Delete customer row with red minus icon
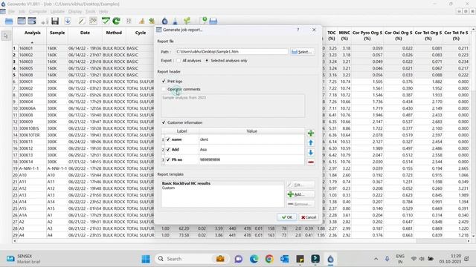This screenshot has height=267, width=476. pos(311,162)
